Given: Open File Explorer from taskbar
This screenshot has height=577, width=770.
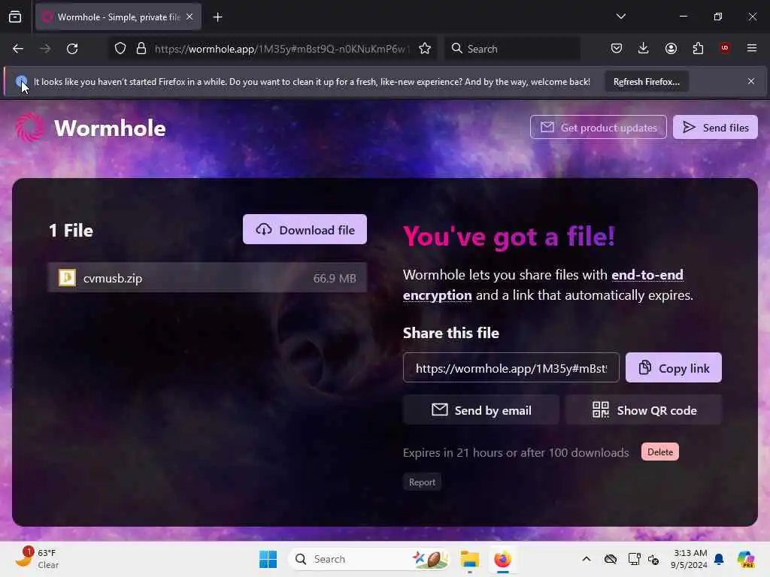Looking at the screenshot, I should coord(469,559).
